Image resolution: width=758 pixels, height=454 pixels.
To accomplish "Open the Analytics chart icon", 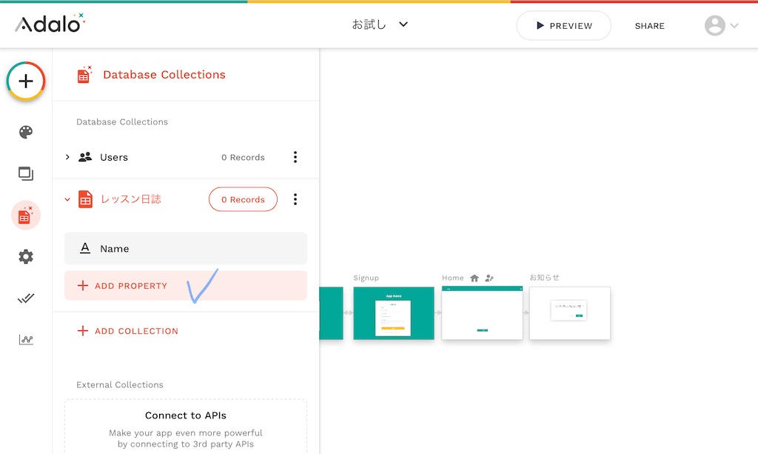I will [26, 340].
